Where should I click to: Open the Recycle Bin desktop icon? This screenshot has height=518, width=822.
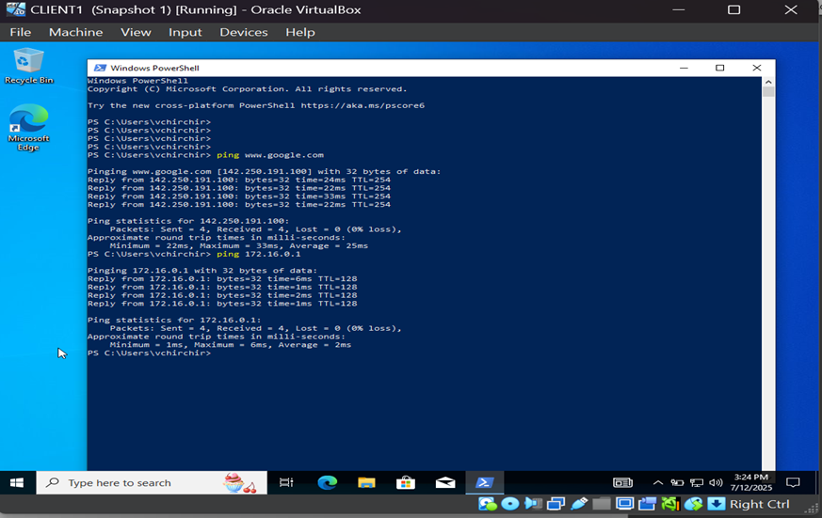click(x=29, y=66)
